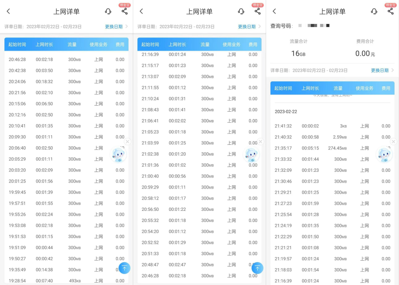
Task: Tap the back arrow on the middle panel
Action: (141, 12)
